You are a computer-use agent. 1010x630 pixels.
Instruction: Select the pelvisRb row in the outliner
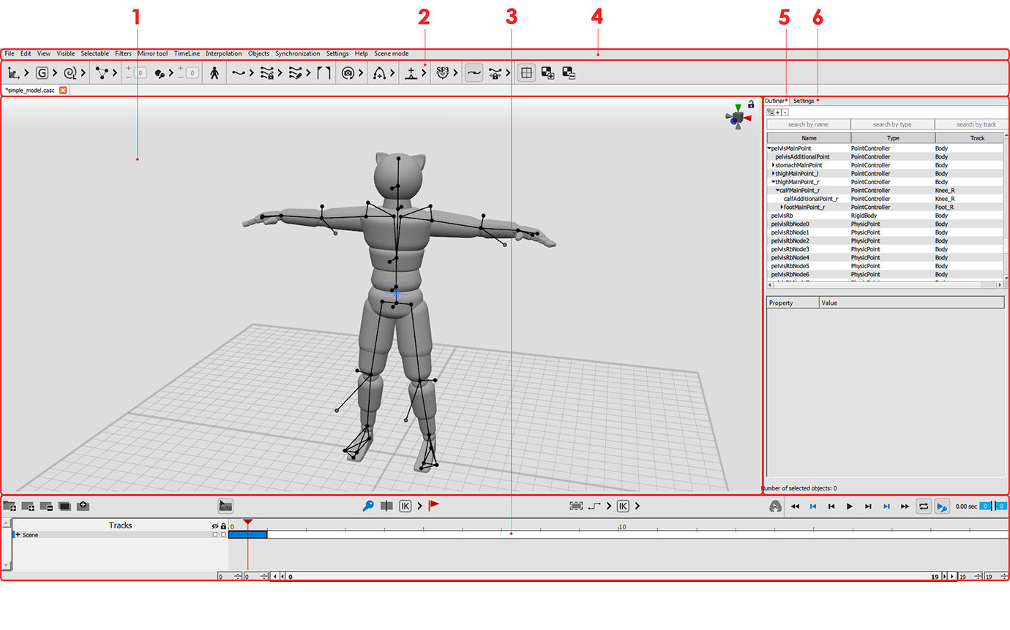click(782, 216)
